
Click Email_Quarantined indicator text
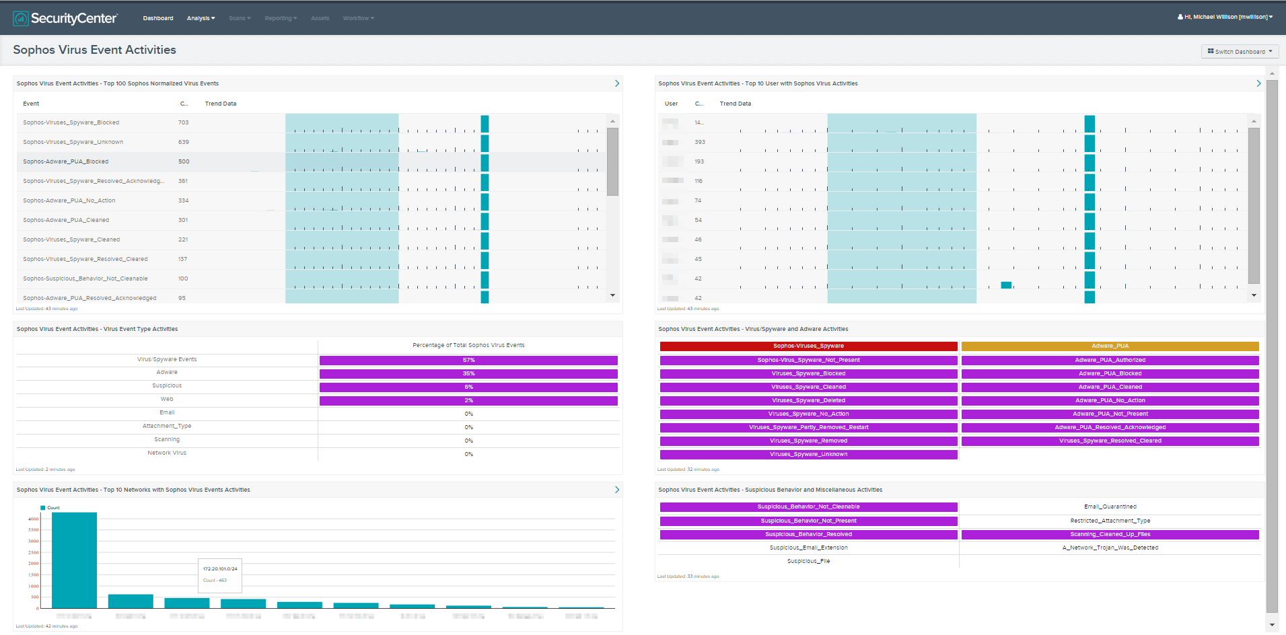coord(1110,507)
